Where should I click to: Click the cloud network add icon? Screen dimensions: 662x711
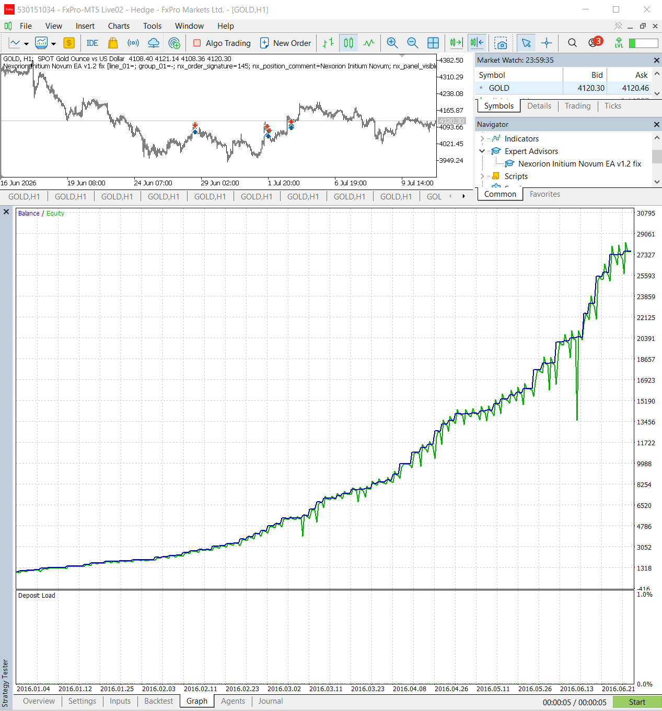(175, 43)
